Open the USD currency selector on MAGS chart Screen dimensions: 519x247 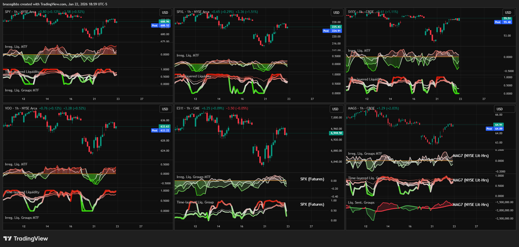[500, 109]
